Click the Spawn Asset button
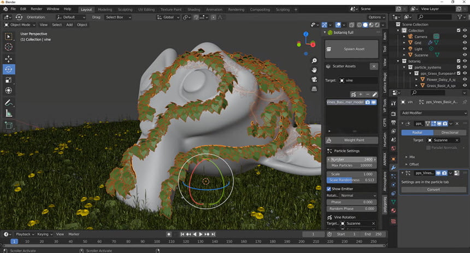The height and width of the screenshot is (253, 470). [351, 49]
